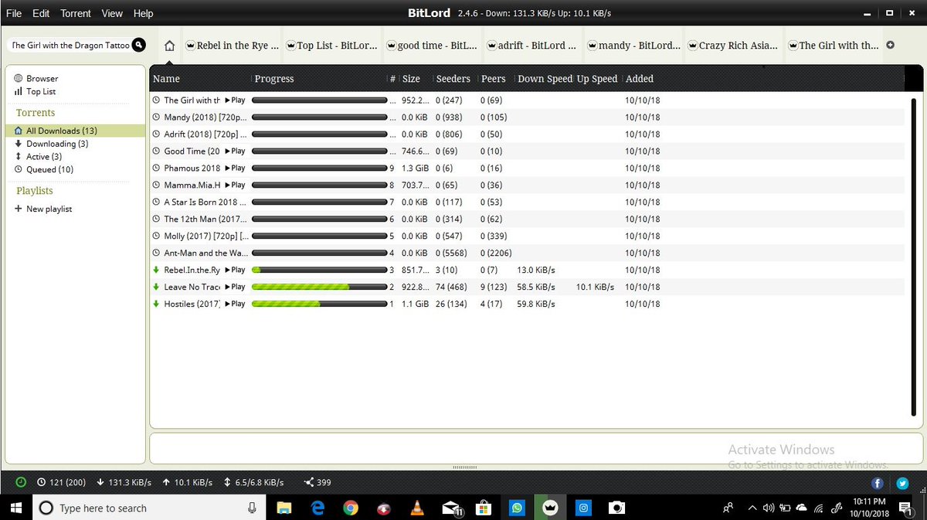Screen dimensions: 927x520
Task: Play the Good Time torrent
Action: click(x=235, y=151)
